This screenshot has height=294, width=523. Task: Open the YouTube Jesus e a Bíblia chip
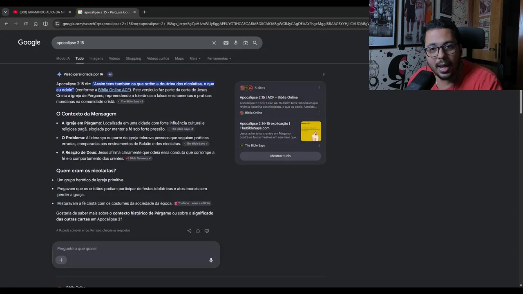(x=192, y=203)
